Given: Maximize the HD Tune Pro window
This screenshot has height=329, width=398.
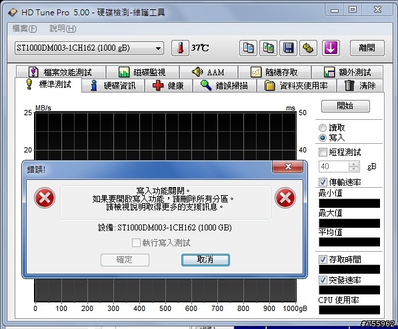Looking at the screenshot, I should 353,10.
